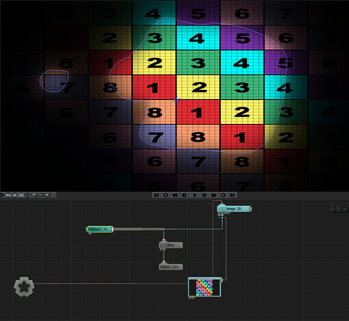Screen dimensions: 349x321
Task: Click the VR goggles viewport icon
Action: 40,195
